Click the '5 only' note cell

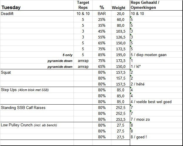coord(66,55)
